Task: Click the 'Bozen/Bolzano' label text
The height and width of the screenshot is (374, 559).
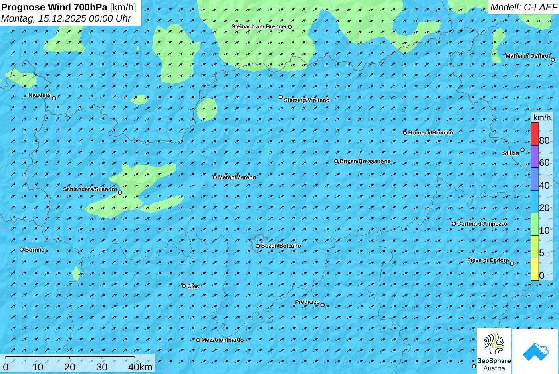Action: coord(281,246)
